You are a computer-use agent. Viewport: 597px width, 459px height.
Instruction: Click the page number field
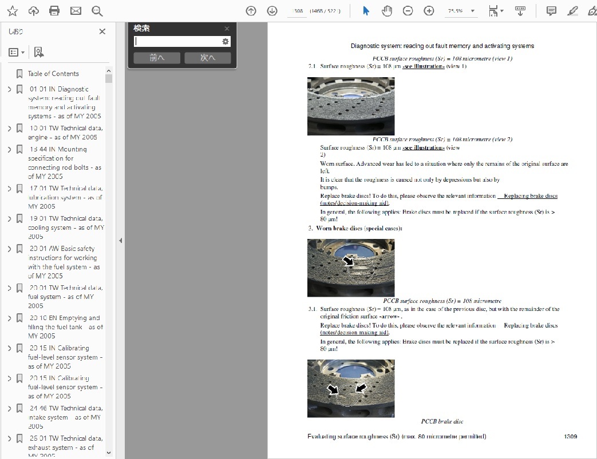(298, 11)
